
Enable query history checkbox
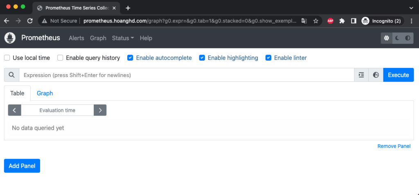[x=60, y=58]
